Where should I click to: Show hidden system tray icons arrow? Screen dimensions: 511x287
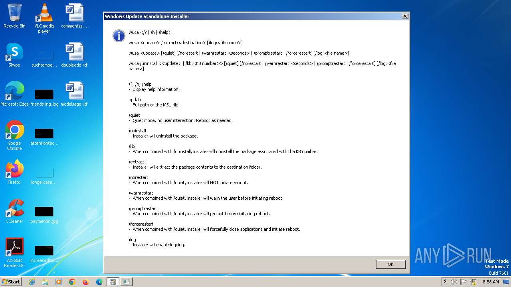(x=445, y=282)
